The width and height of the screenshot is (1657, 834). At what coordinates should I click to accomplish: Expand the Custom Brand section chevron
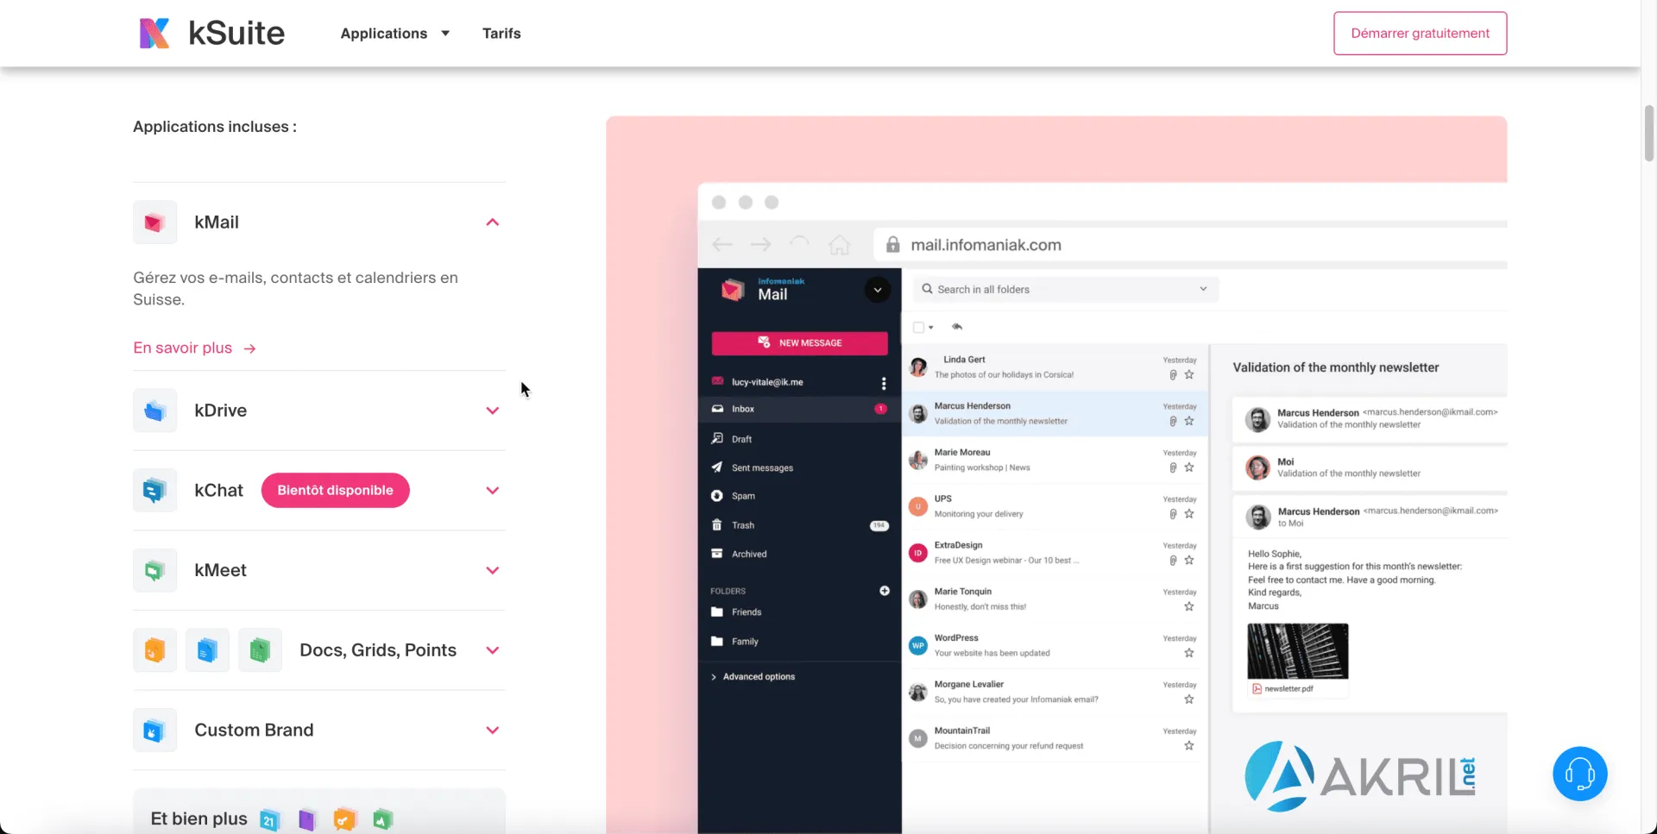tap(493, 731)
